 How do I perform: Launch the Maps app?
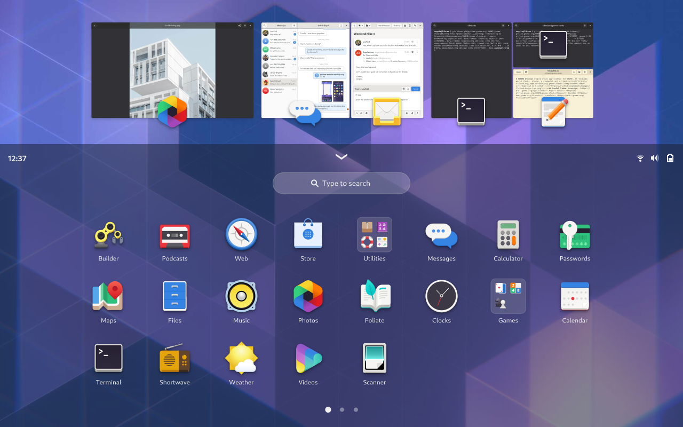click(x=108, y=297)
